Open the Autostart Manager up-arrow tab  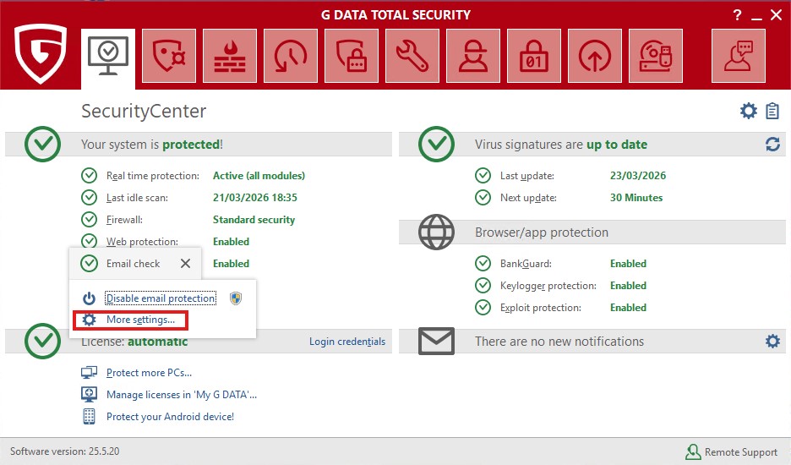595,56
